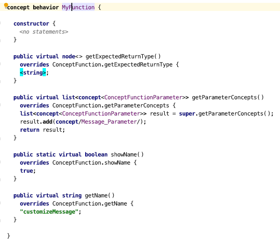This screenshot has width=280, height=242.
Task: Fold the getExpectedReturnType method in gutter
Action: coord(1,64)
